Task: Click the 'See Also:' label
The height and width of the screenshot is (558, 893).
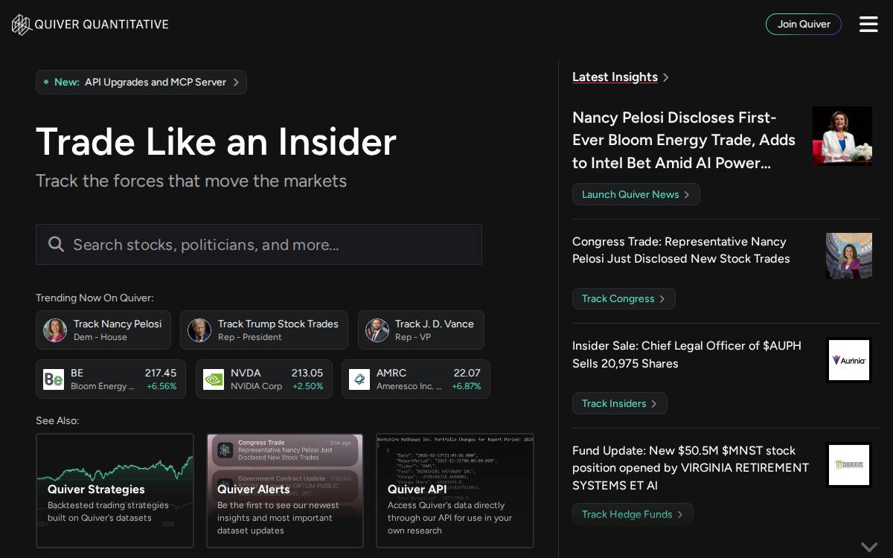Action: coord(57,420)
